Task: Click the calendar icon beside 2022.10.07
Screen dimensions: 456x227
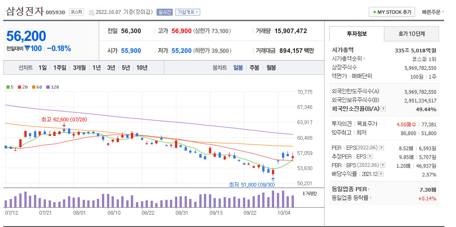Action: tap(91, 12)
